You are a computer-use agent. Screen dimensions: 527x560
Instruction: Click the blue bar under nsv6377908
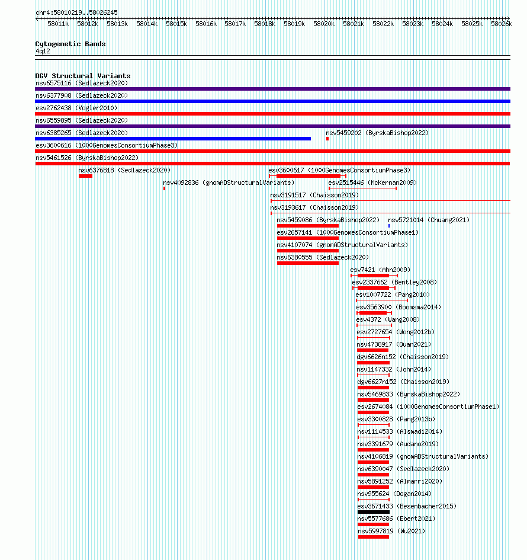(273, 101)
